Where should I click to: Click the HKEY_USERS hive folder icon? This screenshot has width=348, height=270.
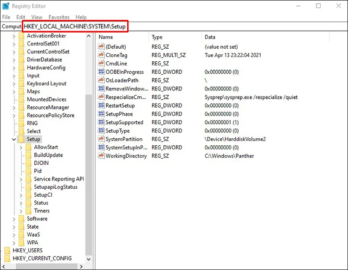7,251
